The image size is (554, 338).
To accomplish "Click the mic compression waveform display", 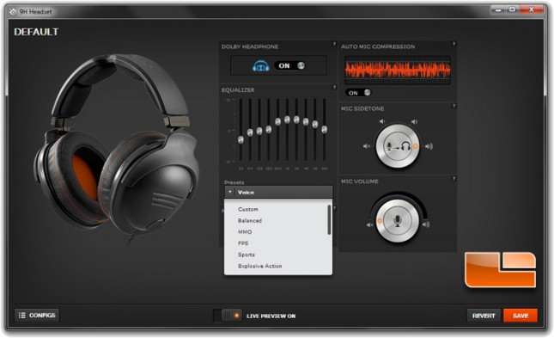I will [x=398, y=70].
